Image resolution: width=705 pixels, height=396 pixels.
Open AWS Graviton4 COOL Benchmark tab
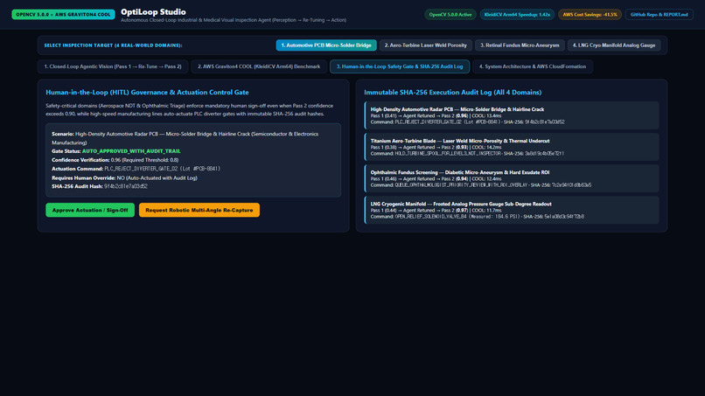259,66
